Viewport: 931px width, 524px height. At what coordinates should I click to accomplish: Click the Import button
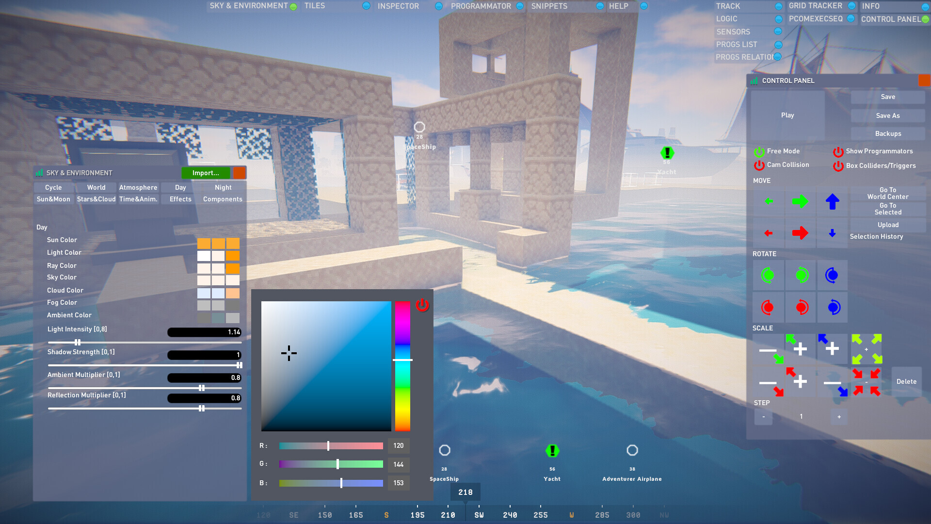tap(206, 173)
